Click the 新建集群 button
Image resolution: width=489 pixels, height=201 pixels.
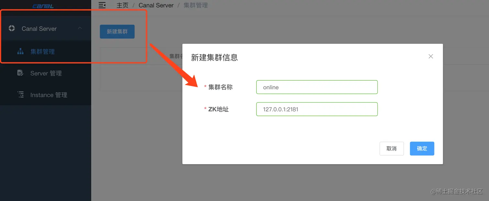pyautogui.click(x=117, y=32)
